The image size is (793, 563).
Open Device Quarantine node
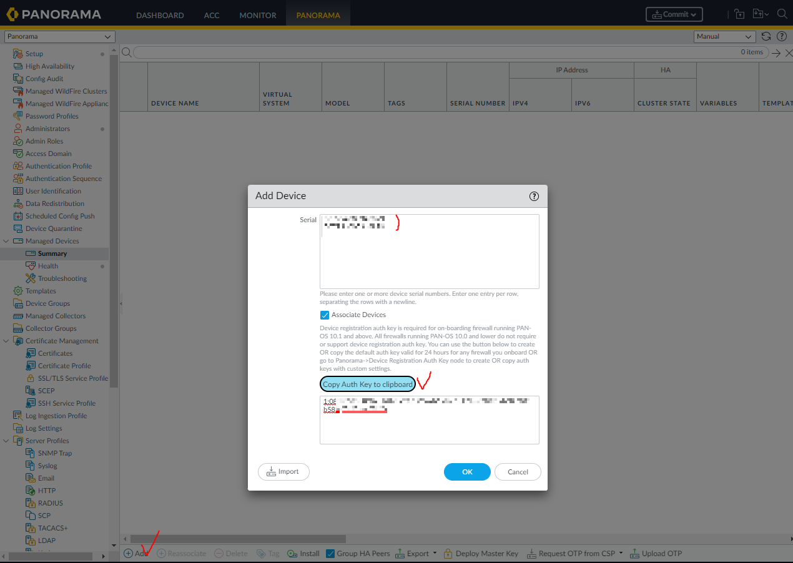pos(54,228)
